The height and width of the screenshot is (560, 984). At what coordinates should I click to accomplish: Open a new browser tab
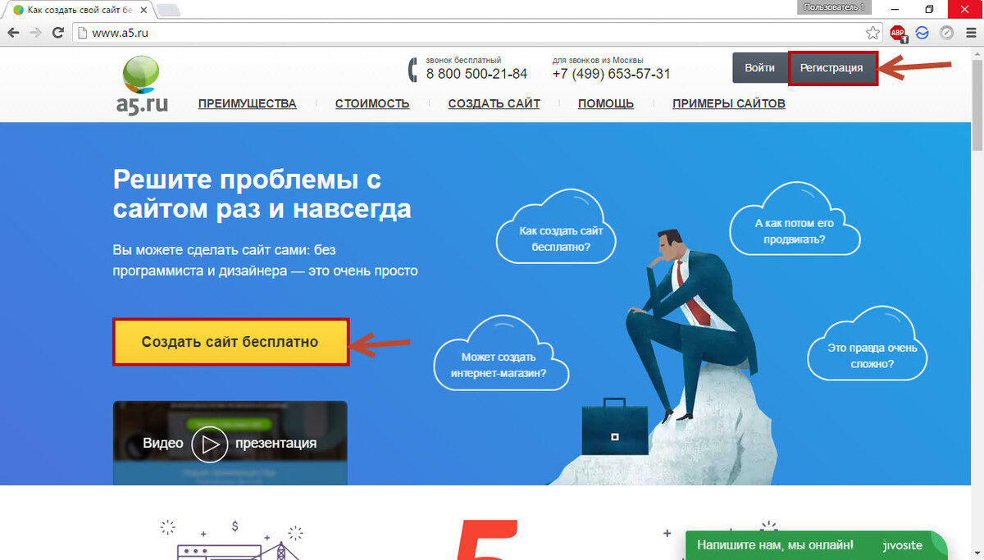167,10
